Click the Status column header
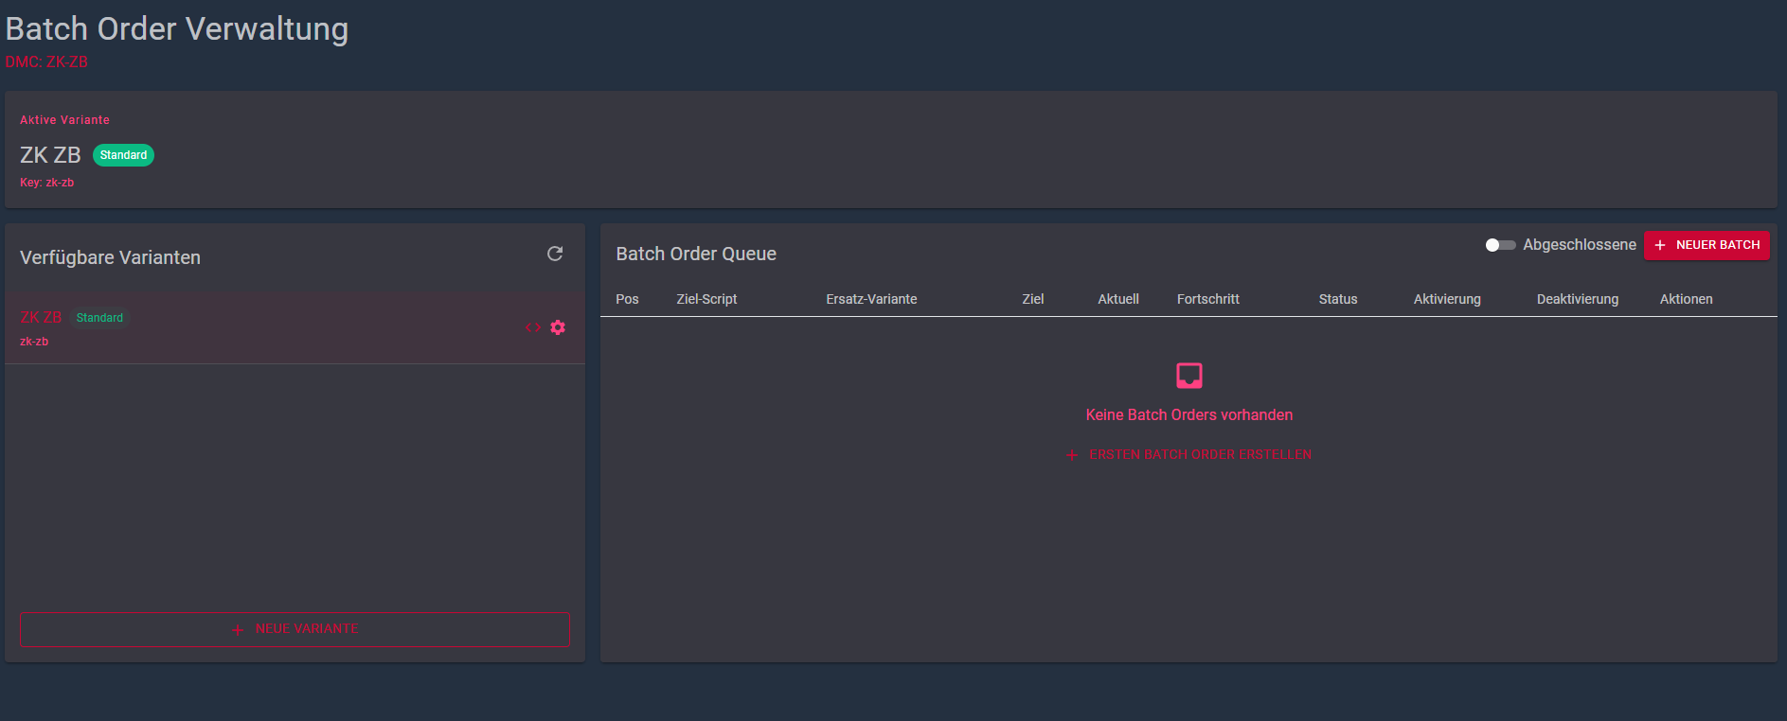 [x=1338, y=299]
